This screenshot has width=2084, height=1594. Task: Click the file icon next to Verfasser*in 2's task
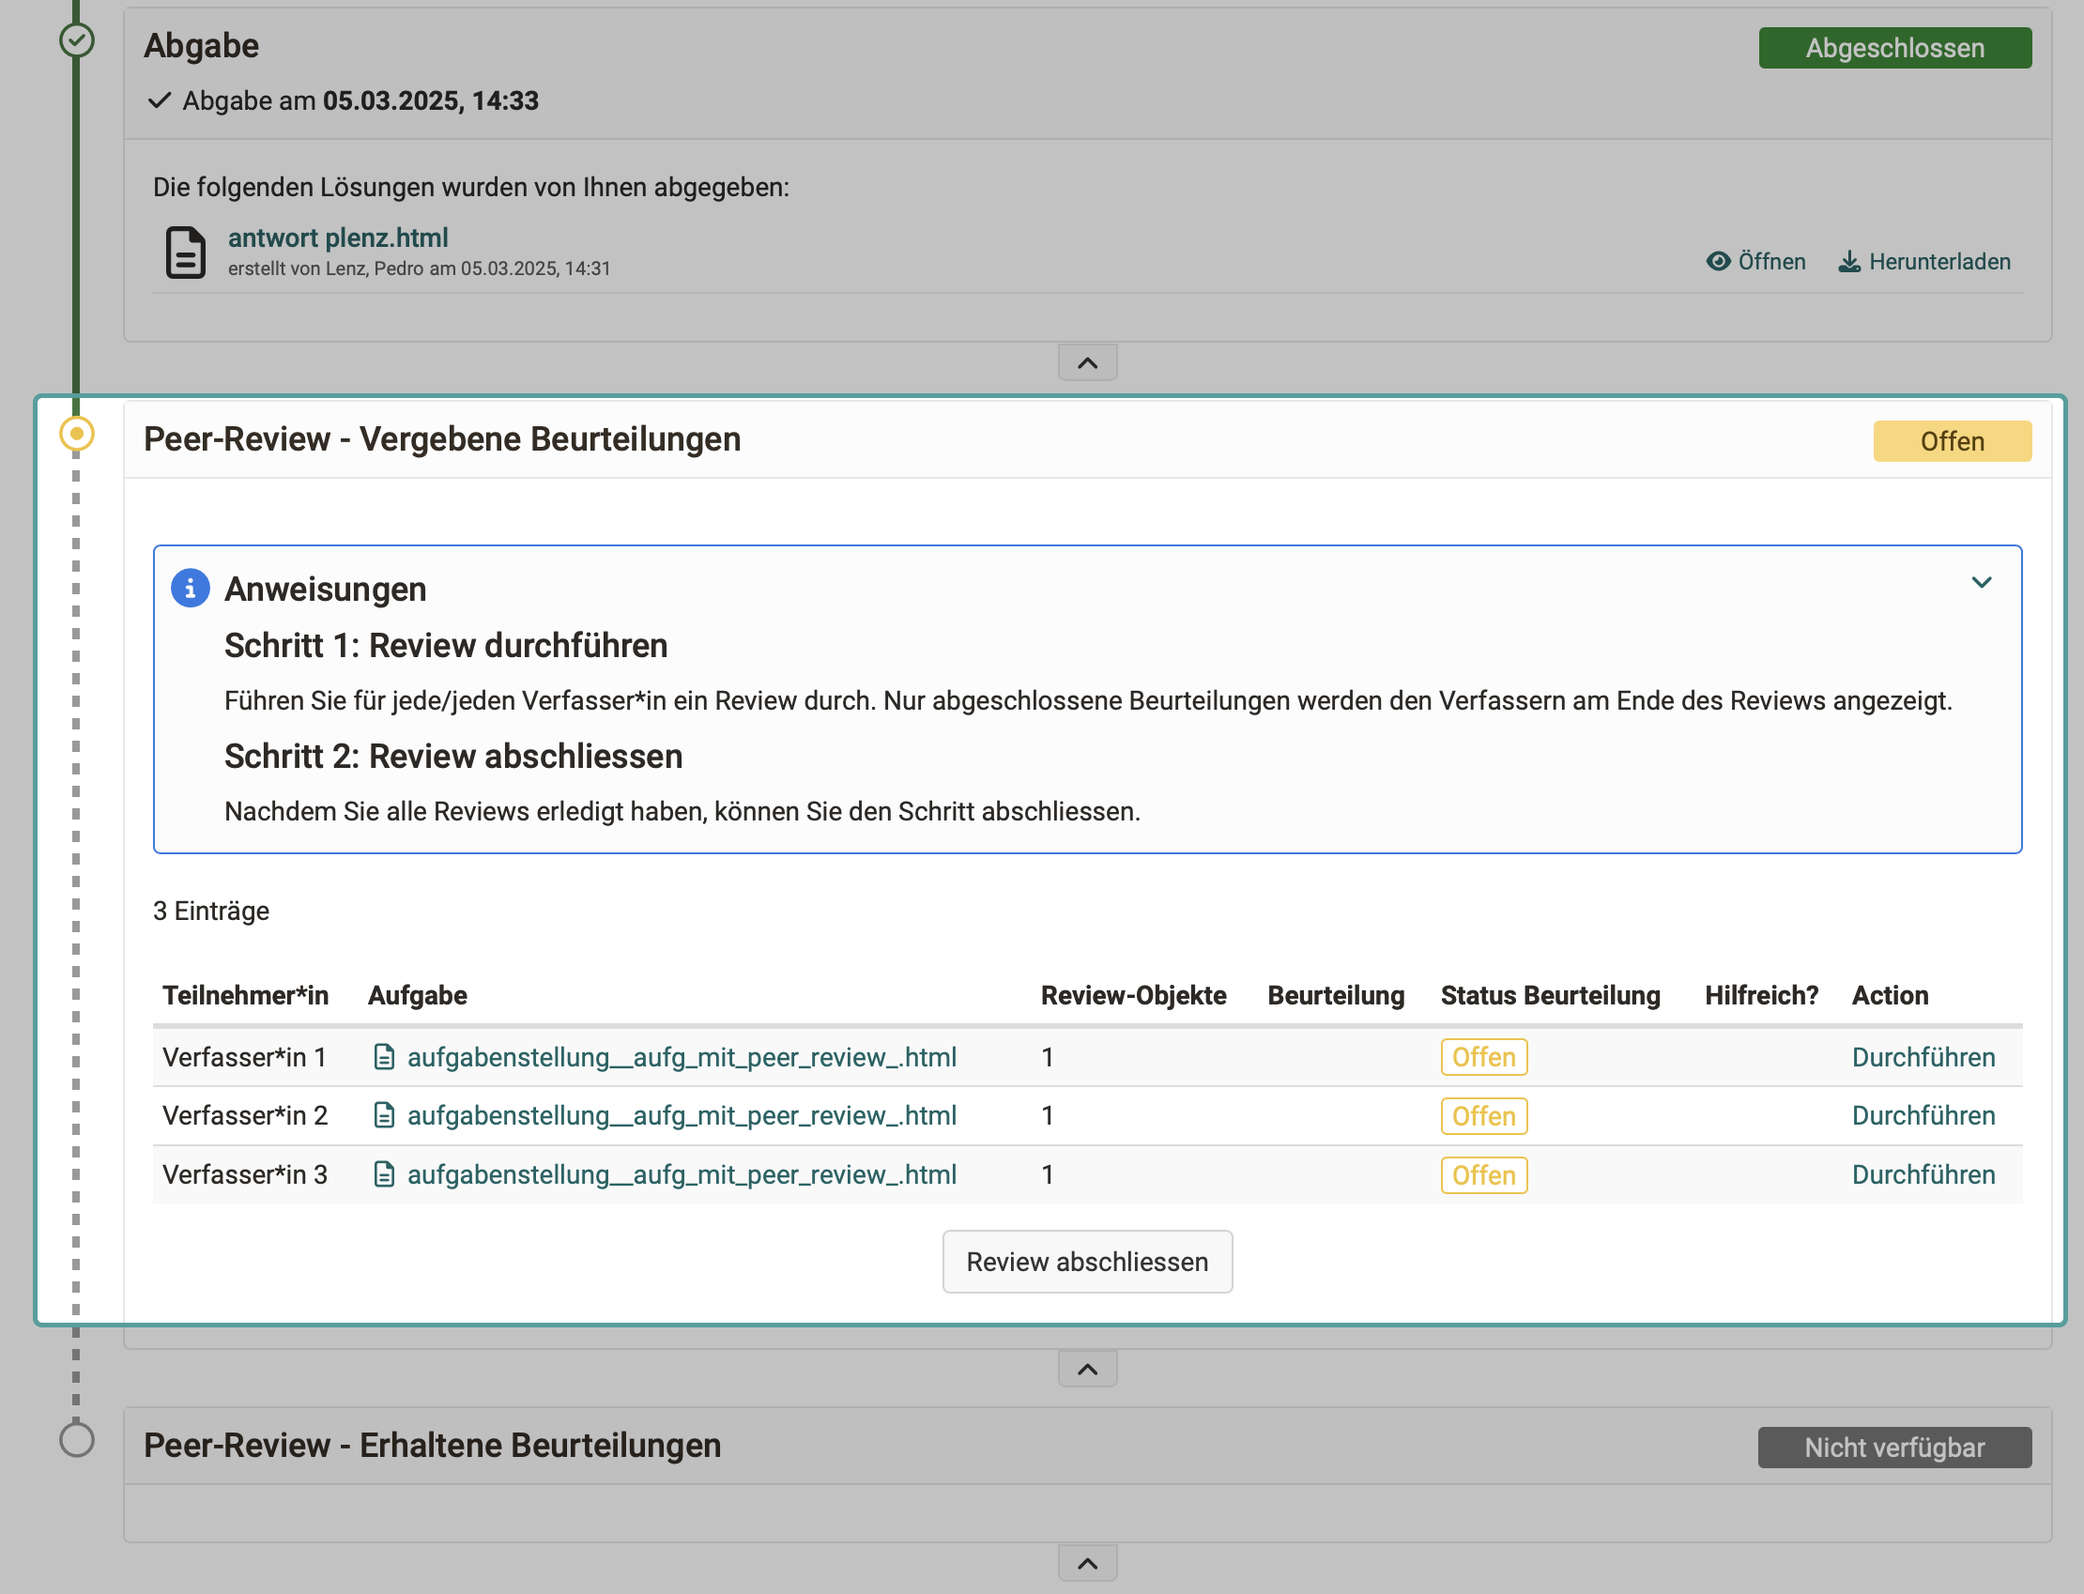385,1115
